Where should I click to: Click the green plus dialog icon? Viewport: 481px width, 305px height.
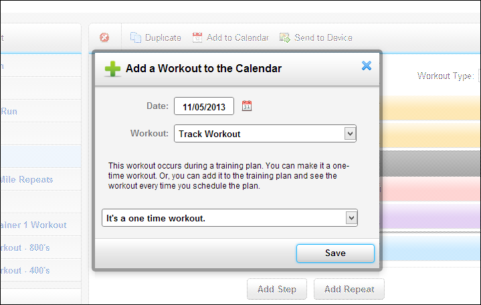[x=112, y=68]
